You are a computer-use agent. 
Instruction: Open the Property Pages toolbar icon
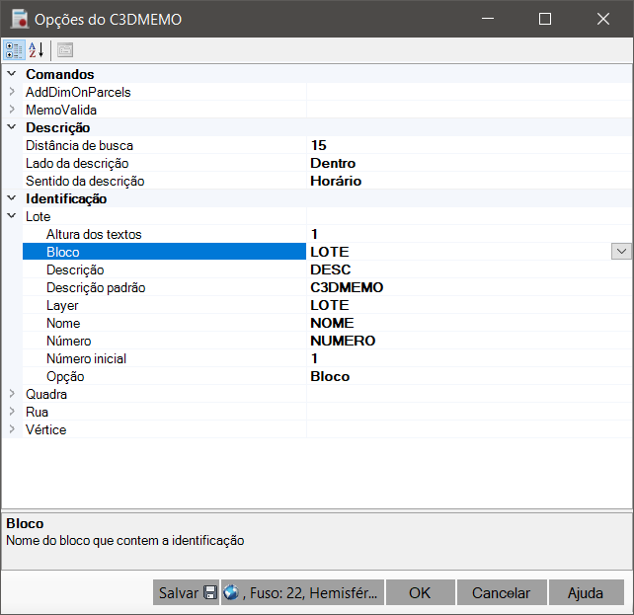pos(65,50)
